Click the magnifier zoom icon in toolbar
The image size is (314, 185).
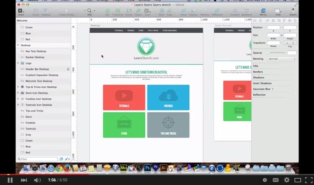click(x=89, y=11)
